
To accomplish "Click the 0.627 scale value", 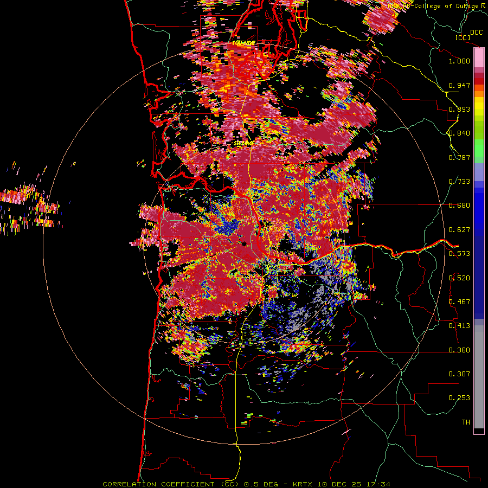I will [459, 230].
